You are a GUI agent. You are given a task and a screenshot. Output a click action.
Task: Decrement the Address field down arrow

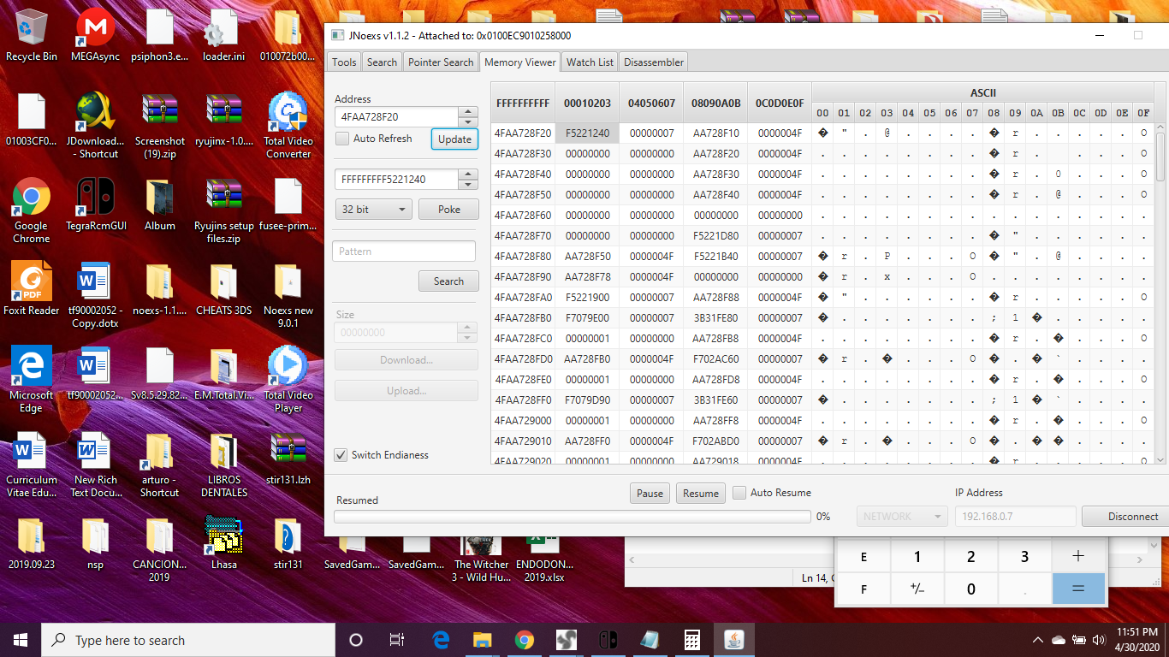pyautogui.click(x=468, y=122)
